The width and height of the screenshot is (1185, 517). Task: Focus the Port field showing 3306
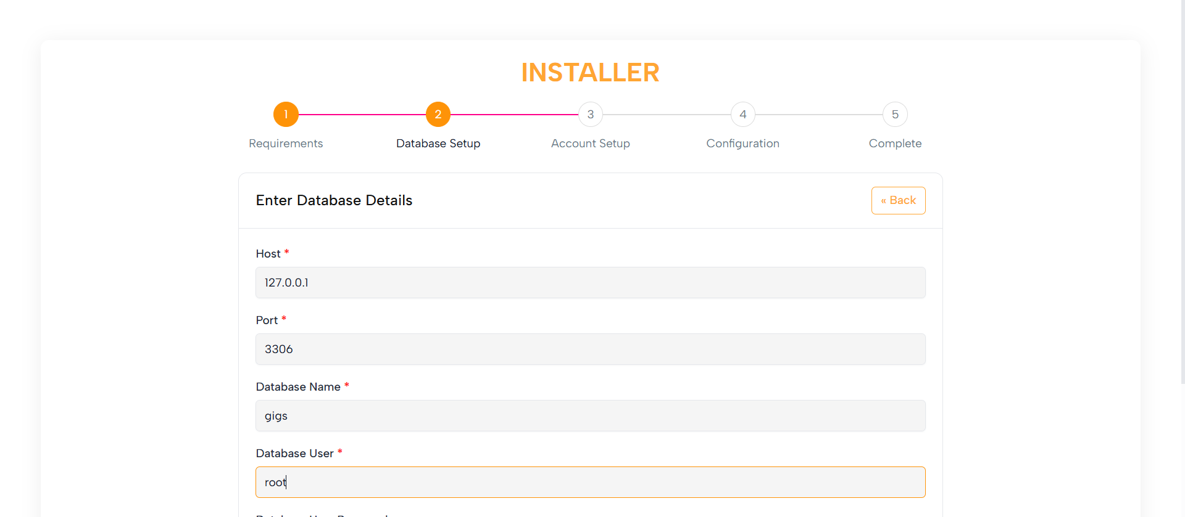point(590,349)
